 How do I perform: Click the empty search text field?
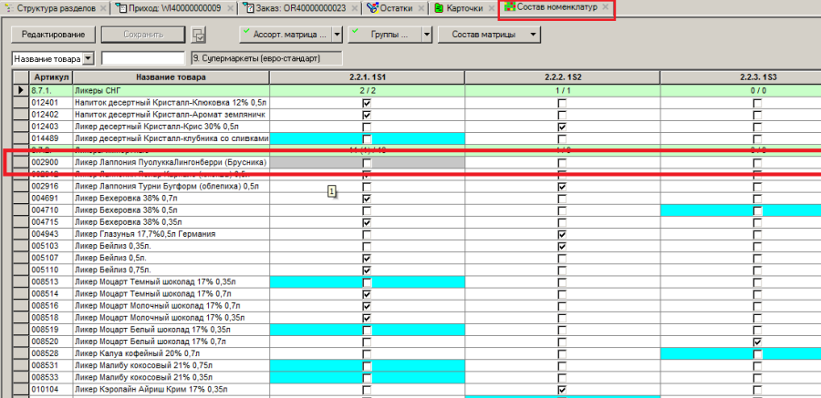(143, 58)
